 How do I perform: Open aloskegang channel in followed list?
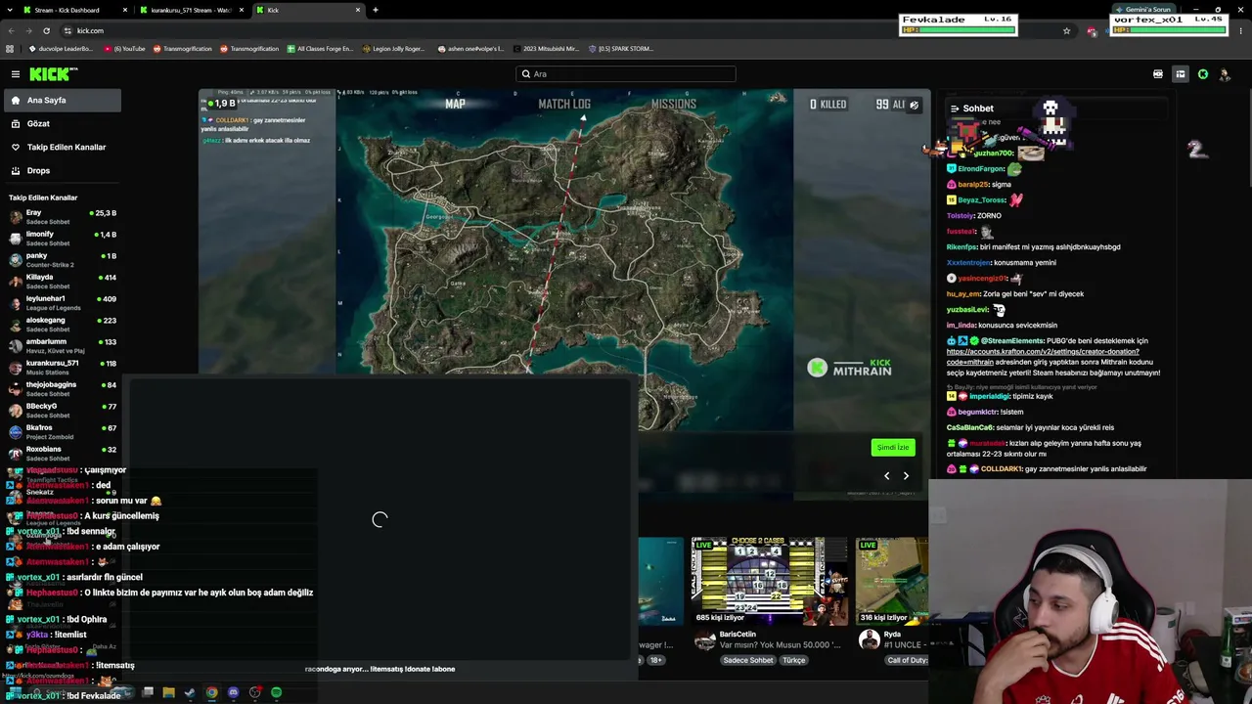(x=63, y=325)
